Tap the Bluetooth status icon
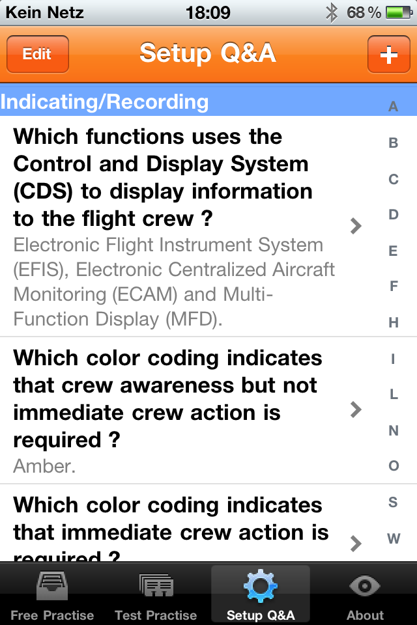The width and height of the screenshot is (417, 625). point(332,12)
